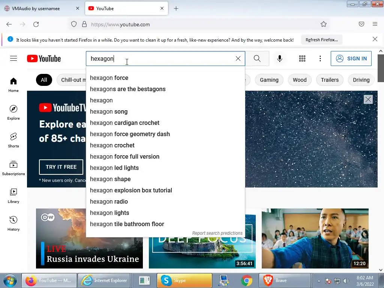Screen dimensions: 384x288
Task: Bookmark this page with the star
Action: 324,24
